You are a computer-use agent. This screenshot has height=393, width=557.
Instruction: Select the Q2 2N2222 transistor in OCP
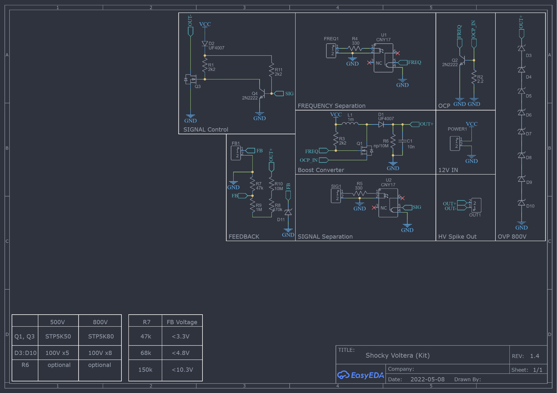pos(462,60)
